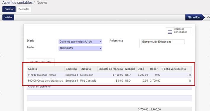Click Empresa 1 in the Reg Contable row
The image size is (210, 111).
tap(72, 81)
